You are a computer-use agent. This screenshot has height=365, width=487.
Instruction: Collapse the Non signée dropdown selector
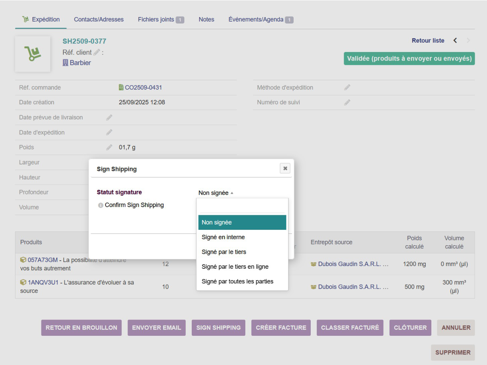216,193
